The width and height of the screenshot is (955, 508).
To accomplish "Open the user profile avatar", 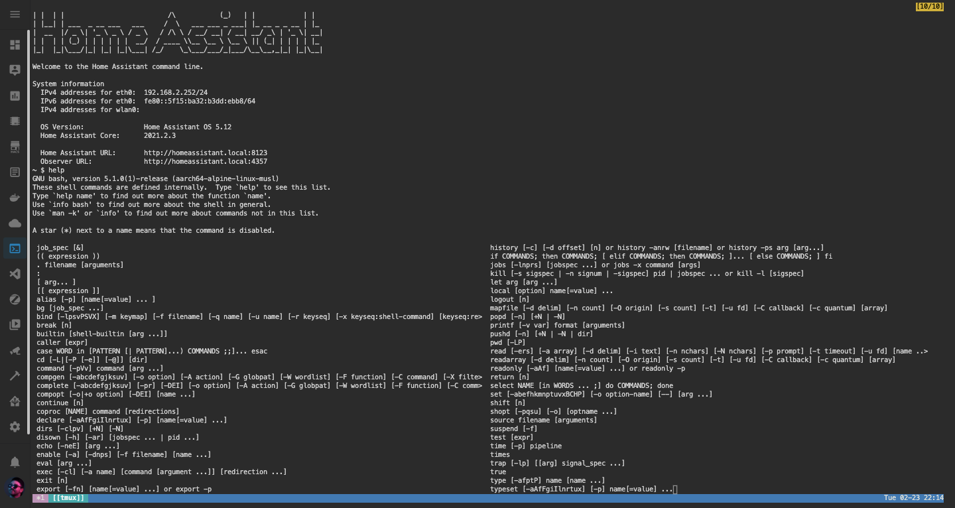I will coord(15,488).
